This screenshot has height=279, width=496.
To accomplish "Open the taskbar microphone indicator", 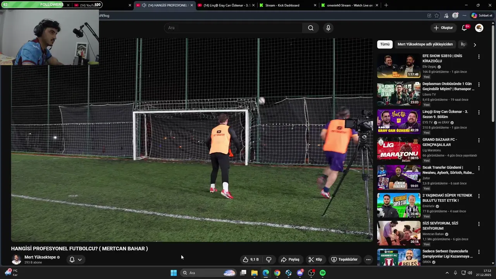I will point(455,273).
